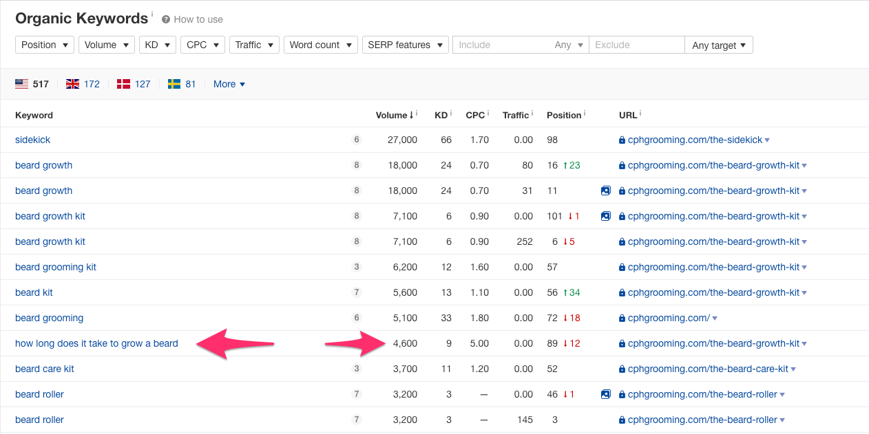Sort the table by Volume column
The image size is (869, 434).
pyautogui.click(x=395, y=115)
